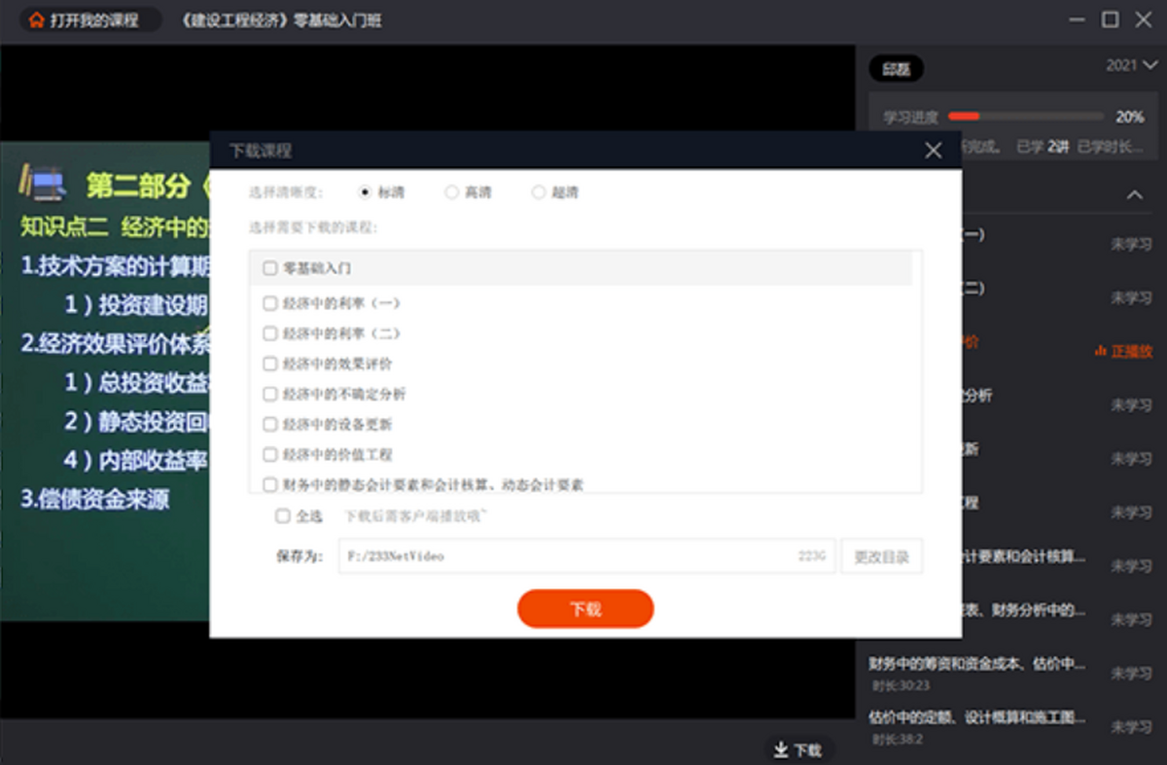
Task: Click the 下载 label in bottom bar
Action: pyautogui.click(x=808, y=750)
